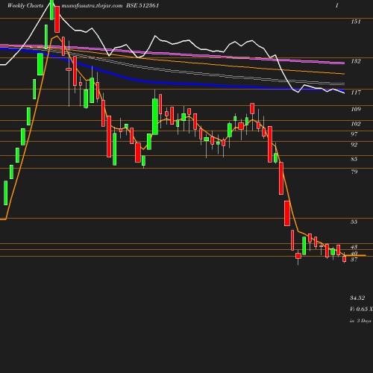
Task: Click the 109 price level label
Action: [x=356, y=109]
